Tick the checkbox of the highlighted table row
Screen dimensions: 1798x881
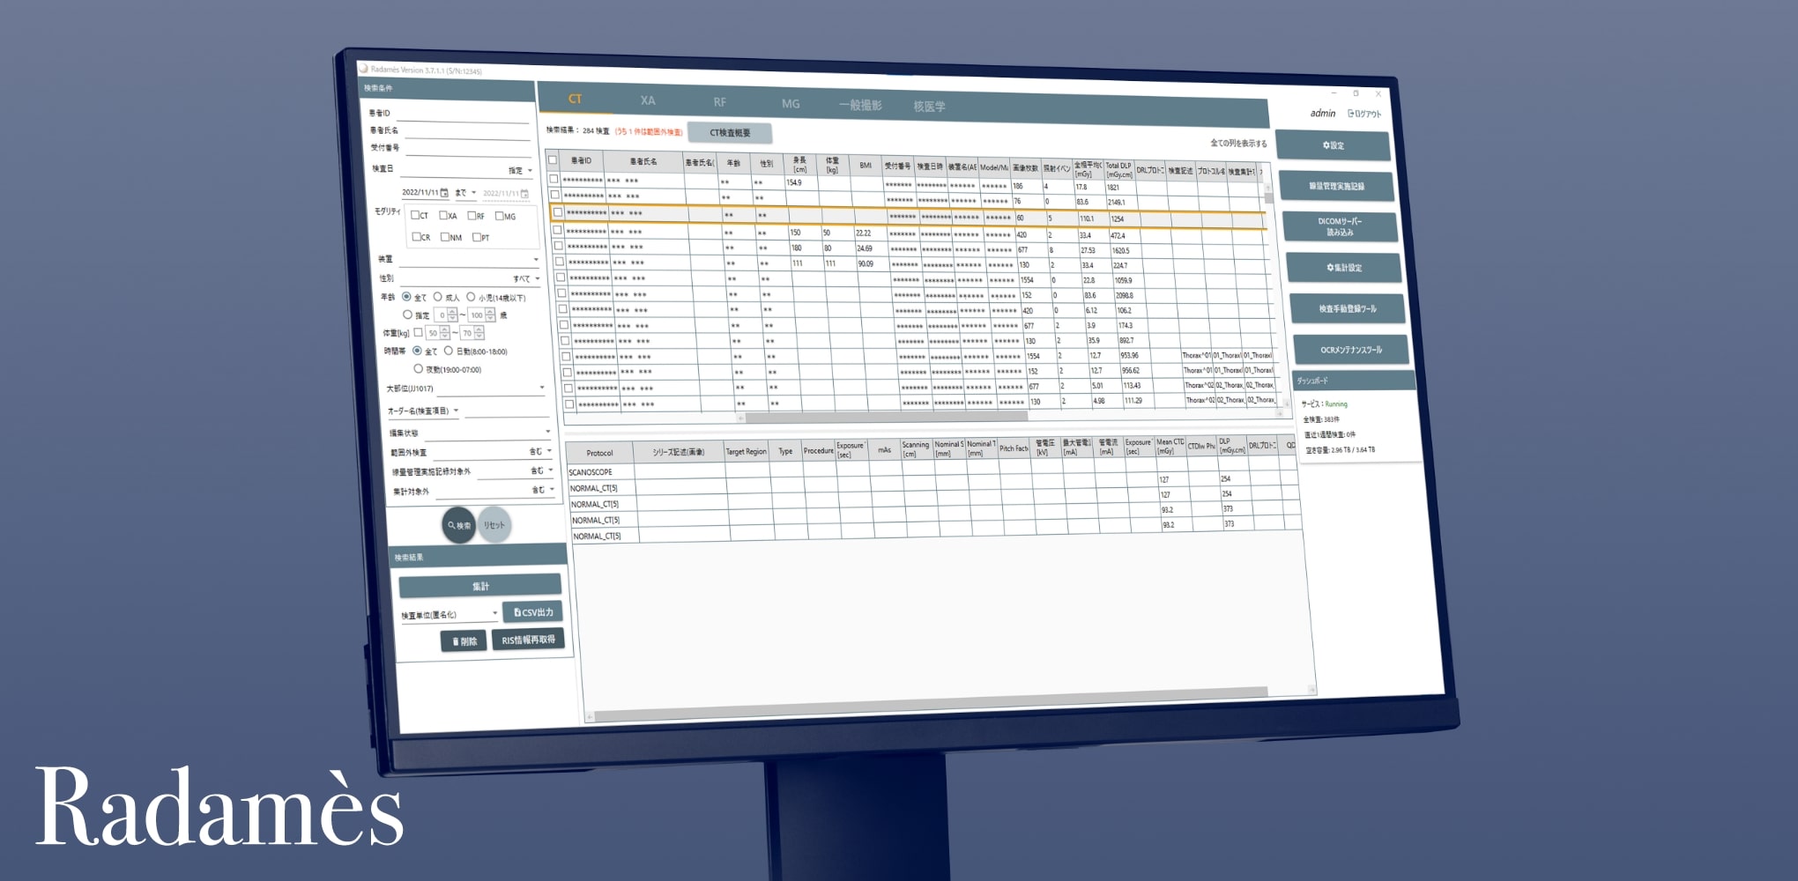[557, 212]
